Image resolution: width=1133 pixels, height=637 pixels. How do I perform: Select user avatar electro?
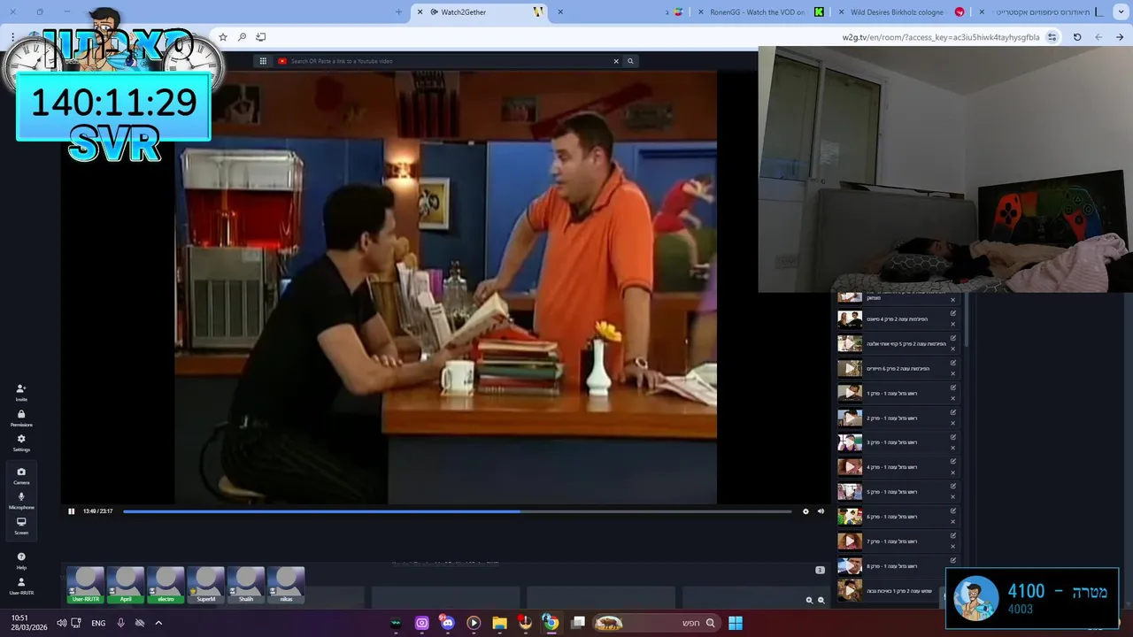166,585
